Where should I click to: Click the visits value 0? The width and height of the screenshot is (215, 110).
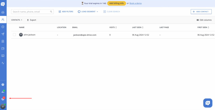click(110, 35)
